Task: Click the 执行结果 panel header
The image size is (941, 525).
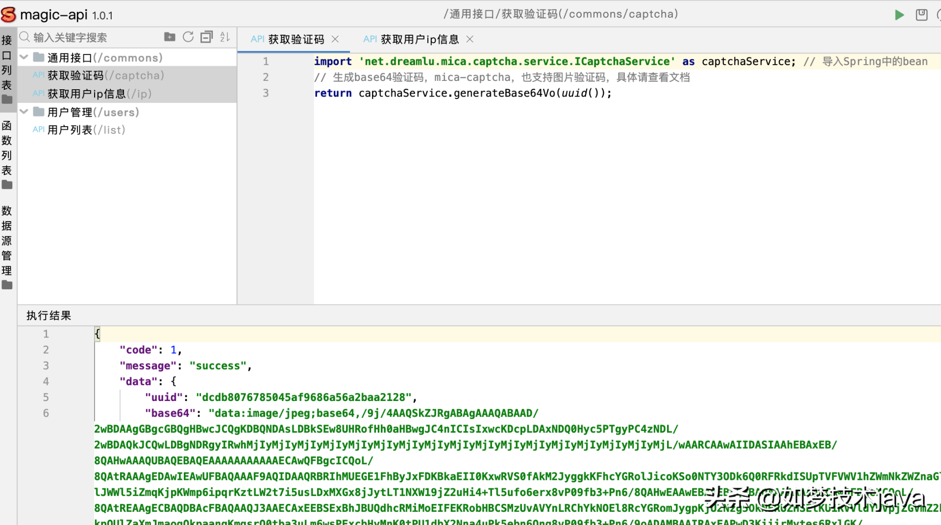Action: point(49,316)
